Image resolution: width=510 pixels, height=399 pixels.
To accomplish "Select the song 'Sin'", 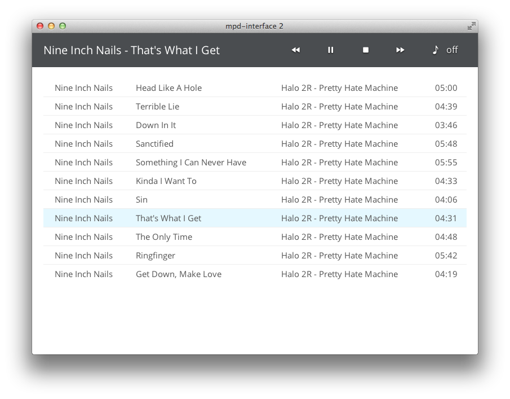I will click(141, 199).
